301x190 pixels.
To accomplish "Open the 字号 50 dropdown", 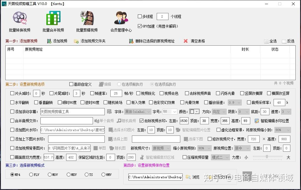I will point(170,112).
